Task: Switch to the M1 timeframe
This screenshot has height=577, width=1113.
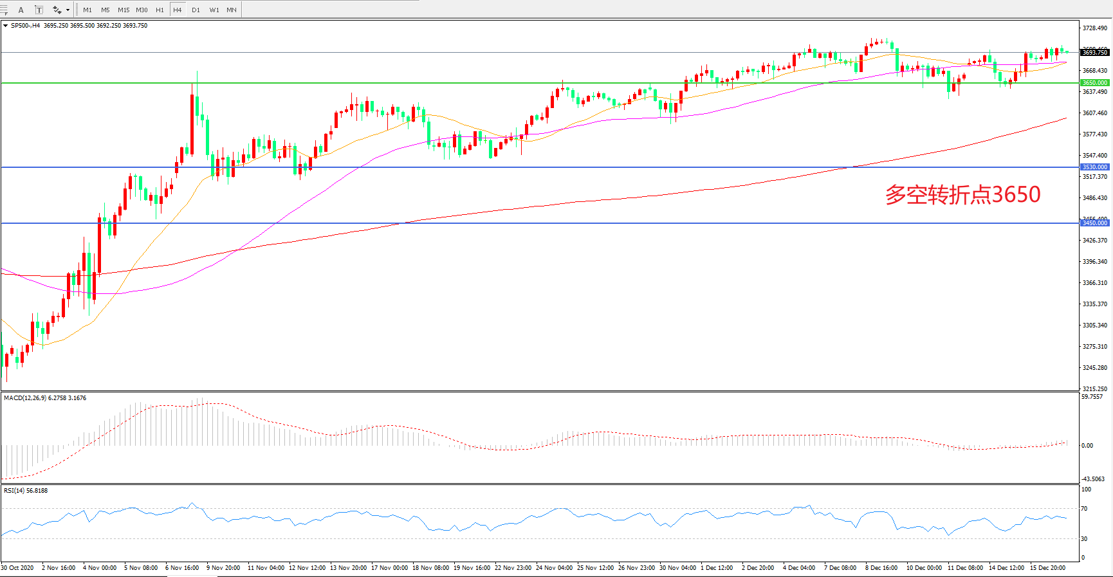Action: tap(87, 10)
